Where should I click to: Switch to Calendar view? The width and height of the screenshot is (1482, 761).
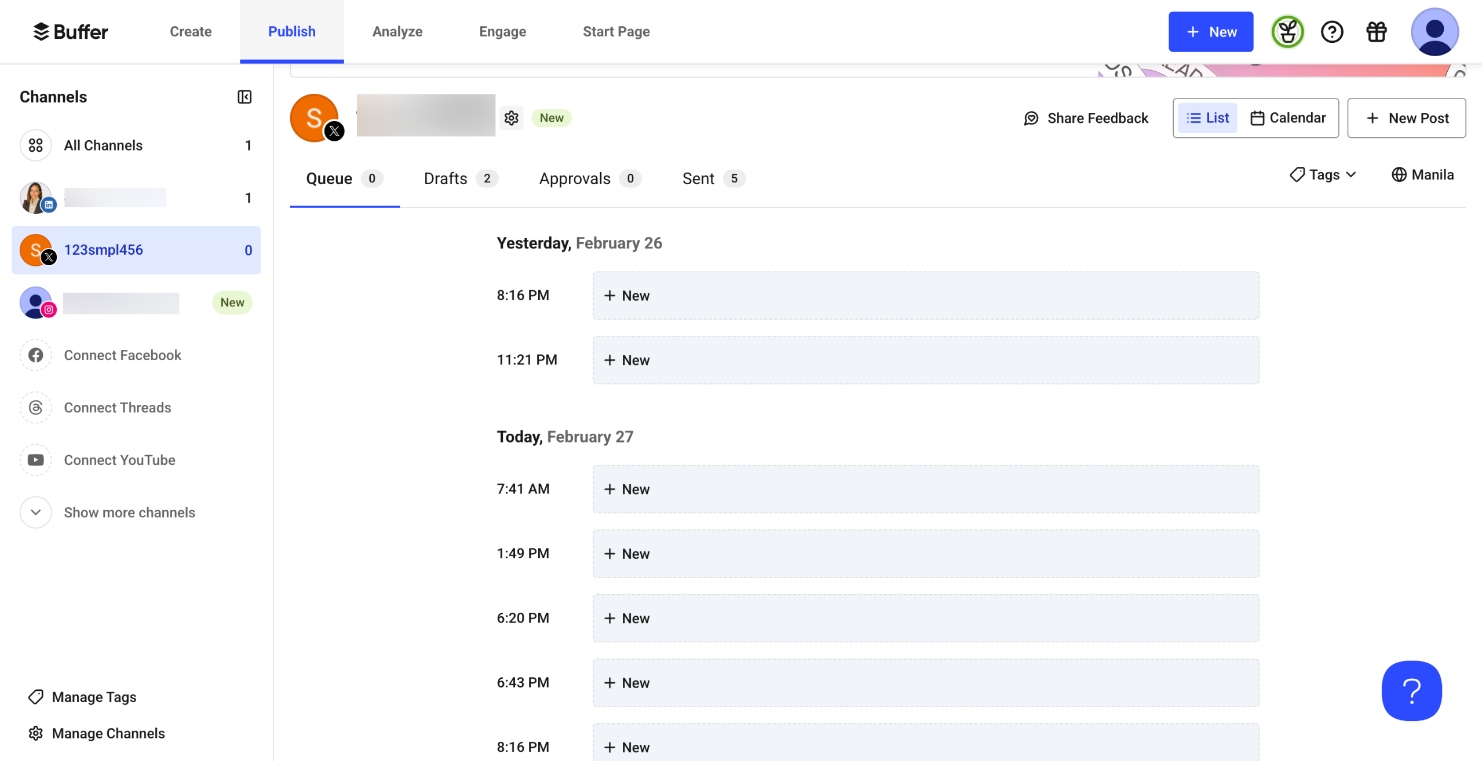(1287, 118)
